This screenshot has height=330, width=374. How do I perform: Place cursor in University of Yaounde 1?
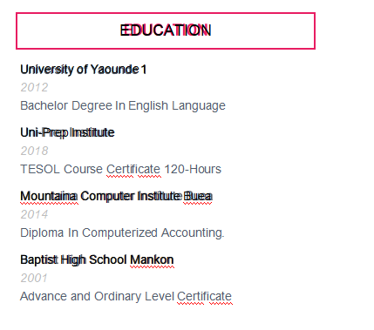coord(83,70)
